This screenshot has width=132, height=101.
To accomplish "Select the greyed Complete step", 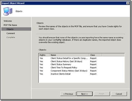I will coord(11,37).
